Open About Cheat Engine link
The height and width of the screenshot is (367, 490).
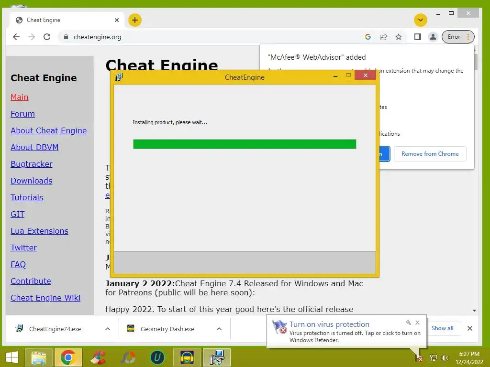click(x=48, y=130)
